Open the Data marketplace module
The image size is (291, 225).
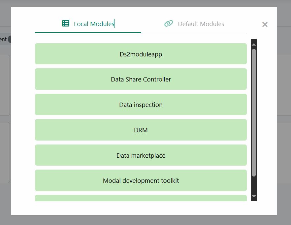click(x=141, y=155)
